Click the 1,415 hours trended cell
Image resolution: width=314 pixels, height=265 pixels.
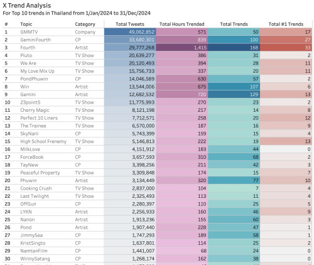182,48
